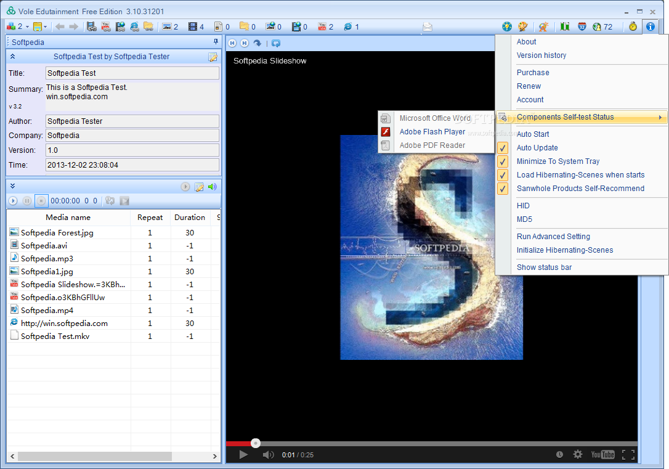Pin the Softpedia panel with pushpin

pos(216,42)
